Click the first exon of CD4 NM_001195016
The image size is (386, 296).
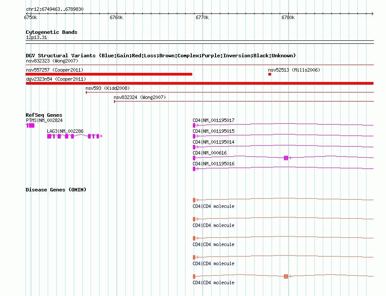click(x=194, y=169)
